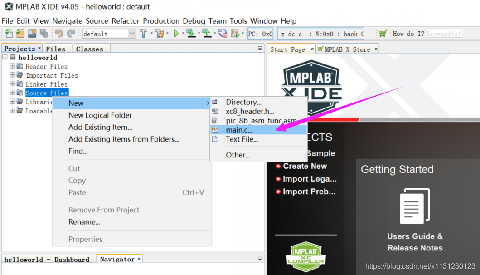Image resolution: width=480 pixels, height=275 pixels.
Task: Open Read Device Memory dropdown arrow
Action: point(214,34)
